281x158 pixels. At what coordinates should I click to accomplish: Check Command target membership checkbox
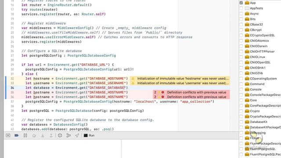241,84
